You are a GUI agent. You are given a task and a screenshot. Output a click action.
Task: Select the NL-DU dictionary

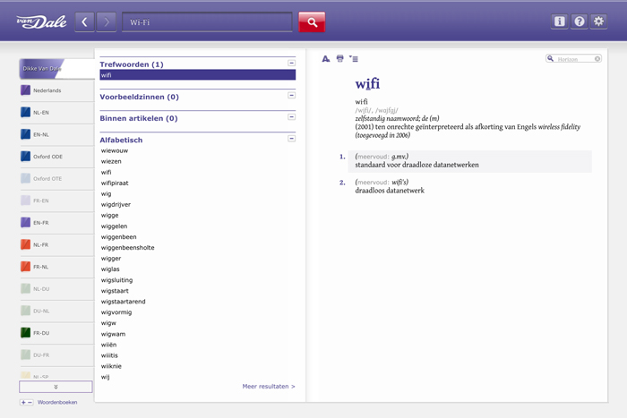coord(56,288)
